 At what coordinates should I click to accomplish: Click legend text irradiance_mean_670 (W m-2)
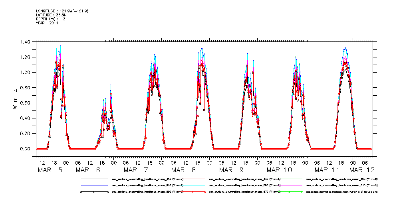pyautogui.click(x=245, y=192)
